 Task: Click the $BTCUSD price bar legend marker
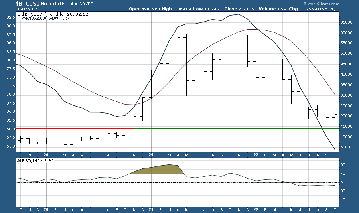coord(19,13)
